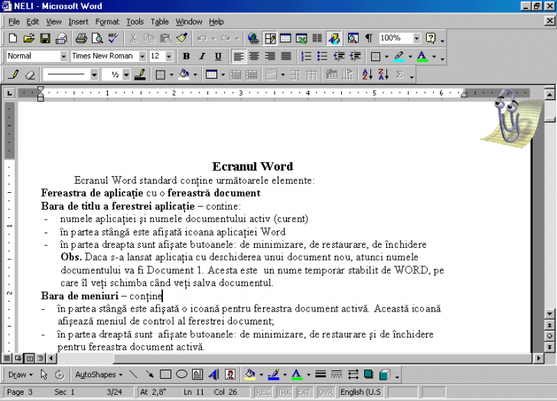Image resolution: width=557 pixels, height=401 pixels.
Task: Toggle italic formatting
Action: click(x=202, y=56)
